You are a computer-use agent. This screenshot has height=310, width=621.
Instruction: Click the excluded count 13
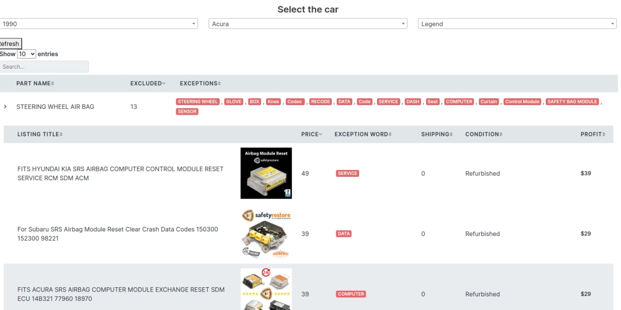(x=134, y=107)
